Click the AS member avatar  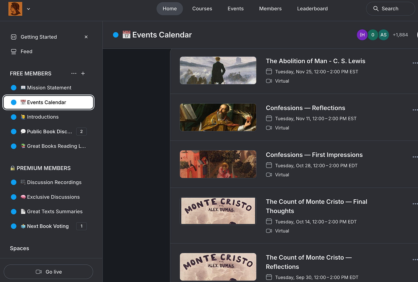384,35
